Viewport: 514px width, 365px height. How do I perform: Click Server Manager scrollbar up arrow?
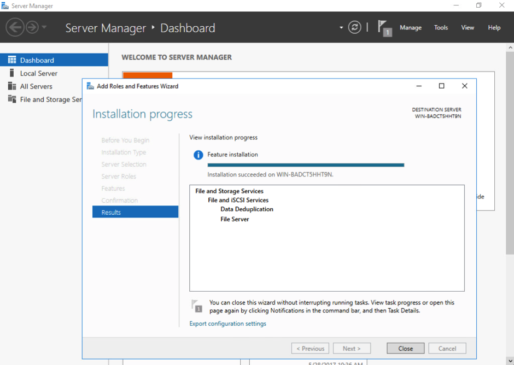point(510,48)
